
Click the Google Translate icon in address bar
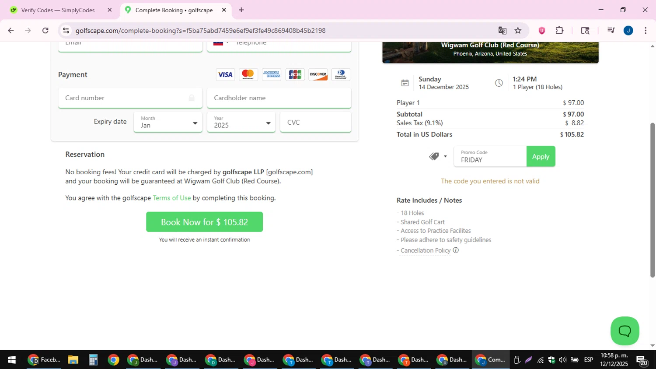502,31
